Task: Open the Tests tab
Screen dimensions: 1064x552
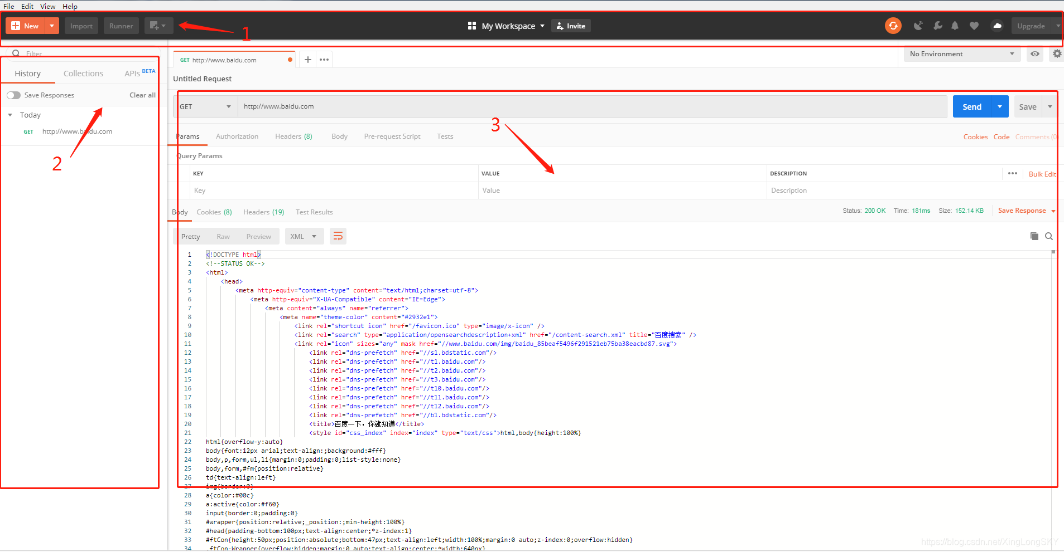Action: tap(445, 136)
